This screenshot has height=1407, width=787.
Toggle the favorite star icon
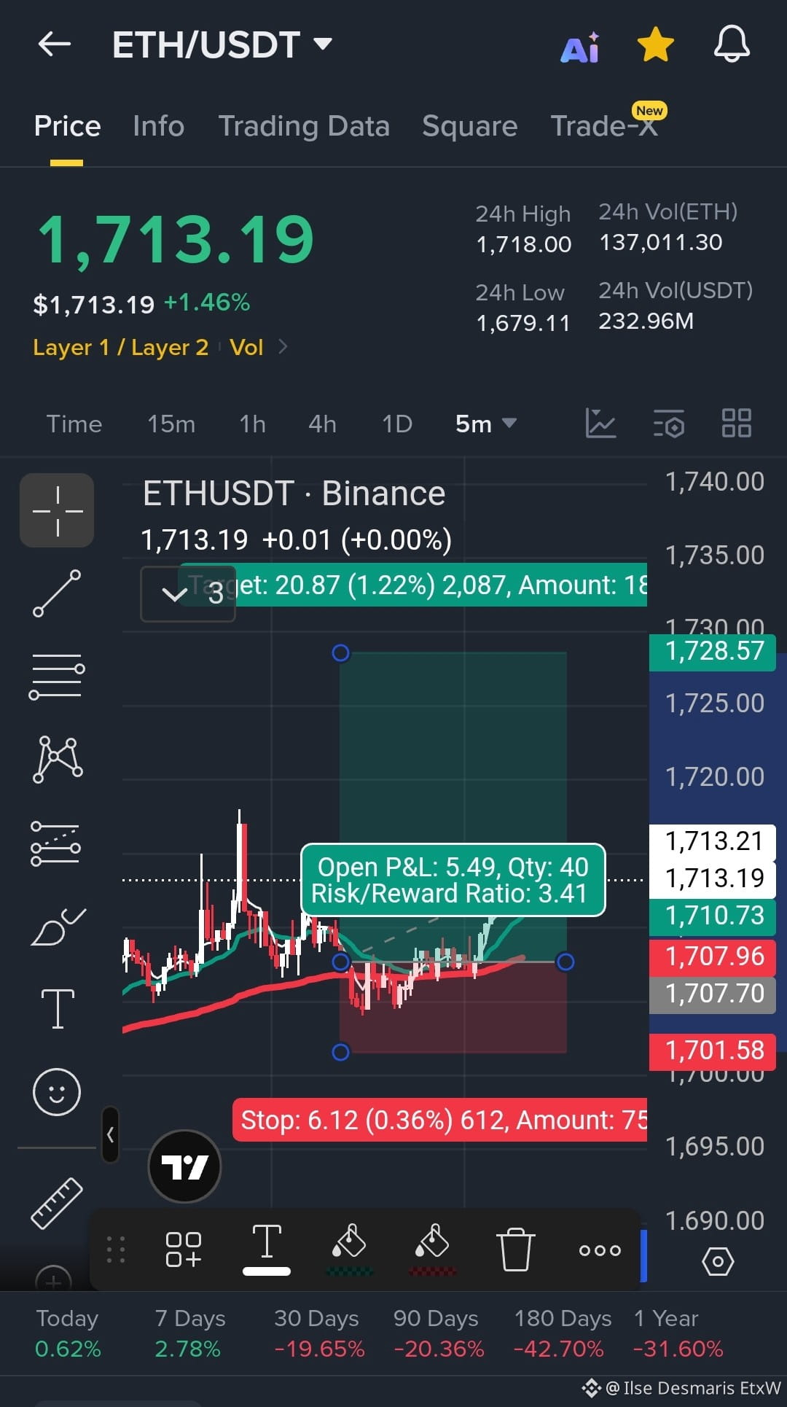[656, 44]
